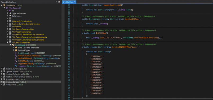
Task: Click the GetCve20200787HotFixes private method icon in tree
Action: coord(16,56)
